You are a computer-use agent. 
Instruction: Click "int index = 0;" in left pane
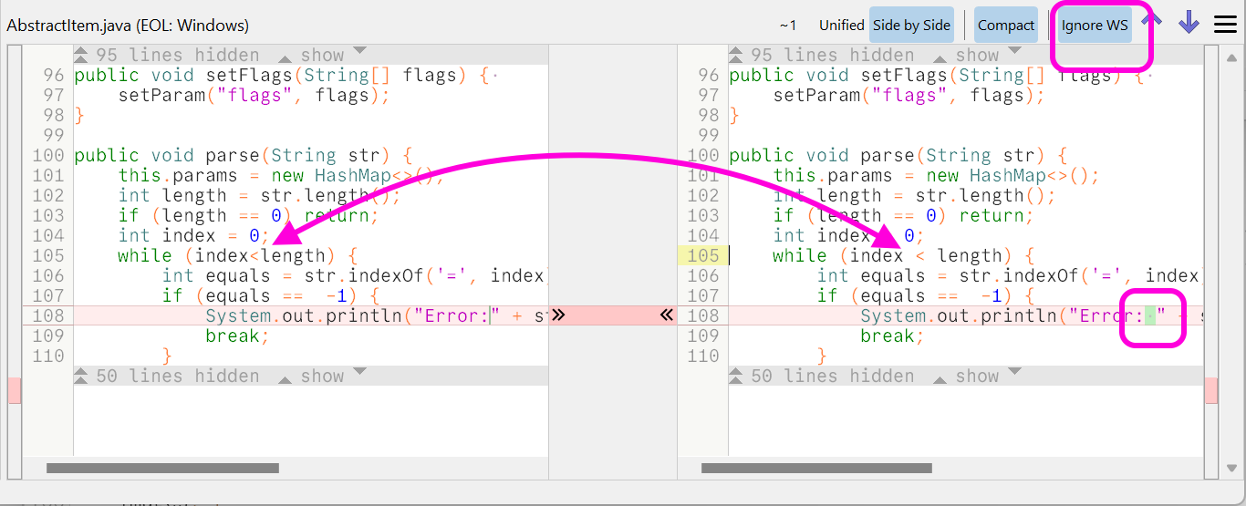coord(193,235)
